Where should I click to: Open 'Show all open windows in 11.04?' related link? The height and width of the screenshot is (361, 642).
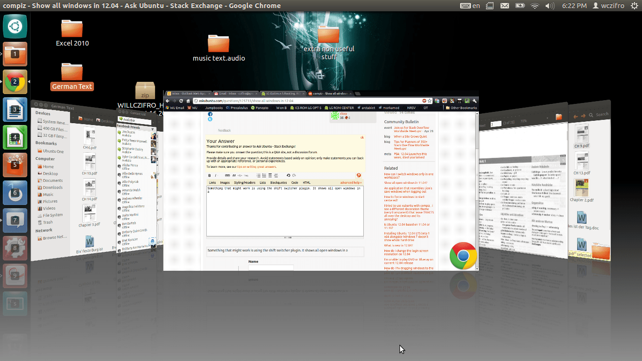[x=406, y=182]
